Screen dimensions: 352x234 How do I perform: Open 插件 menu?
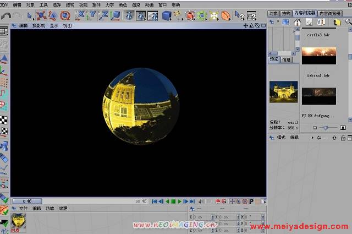click(96, 4)
